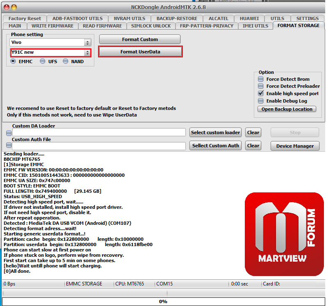Click the "Sending loader....." log line
Viewport: 326px width, 306px height.
click(x=24, y=154)
